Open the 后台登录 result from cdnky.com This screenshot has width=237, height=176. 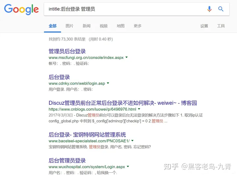pyautogui.click(x=59, y=77)
